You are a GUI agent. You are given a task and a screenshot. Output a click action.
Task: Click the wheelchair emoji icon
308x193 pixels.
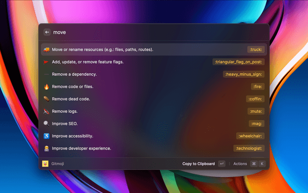pyautogui.click(x=46, y=136)
